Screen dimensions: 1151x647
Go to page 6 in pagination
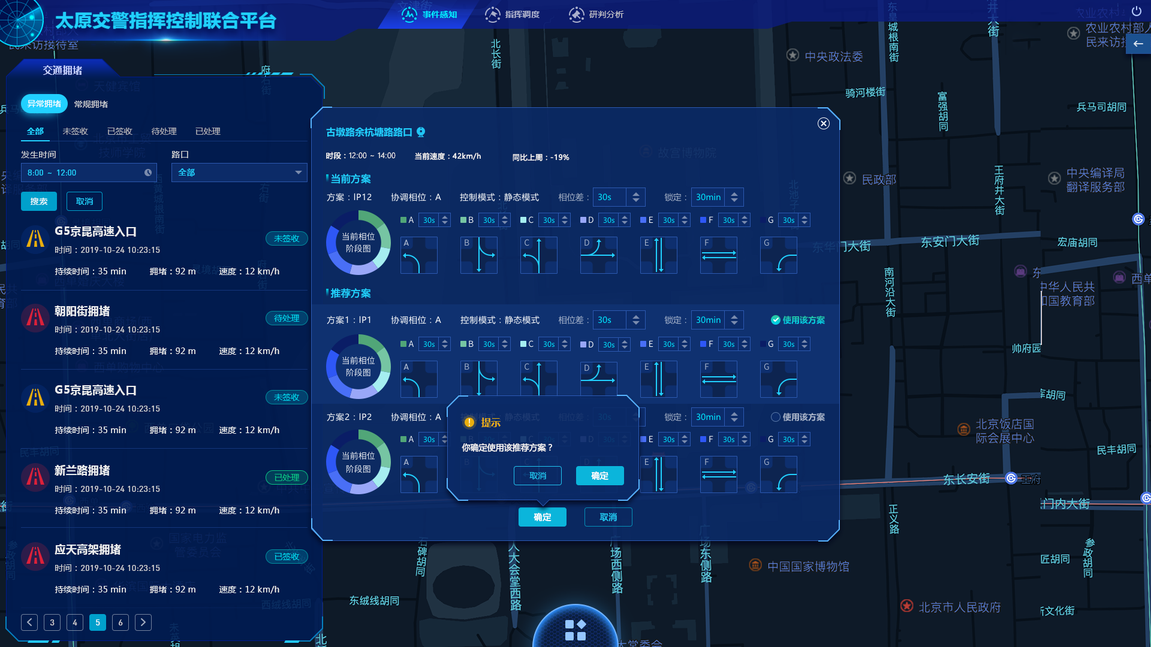pos(120,622)
